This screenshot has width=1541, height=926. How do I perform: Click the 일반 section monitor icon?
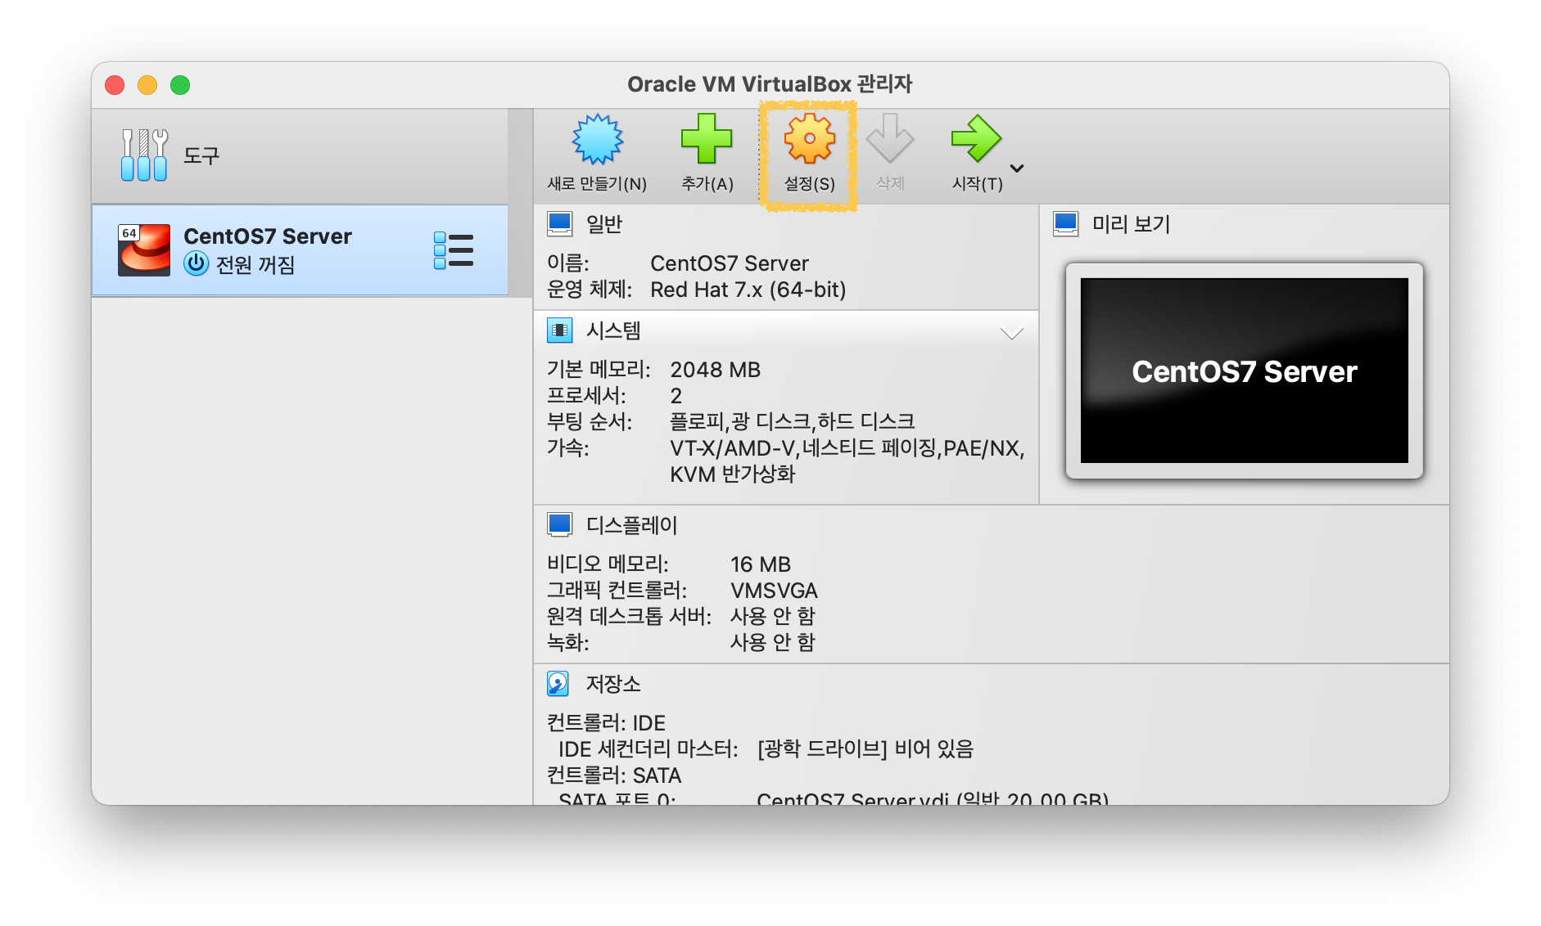[x=560, y=224]
